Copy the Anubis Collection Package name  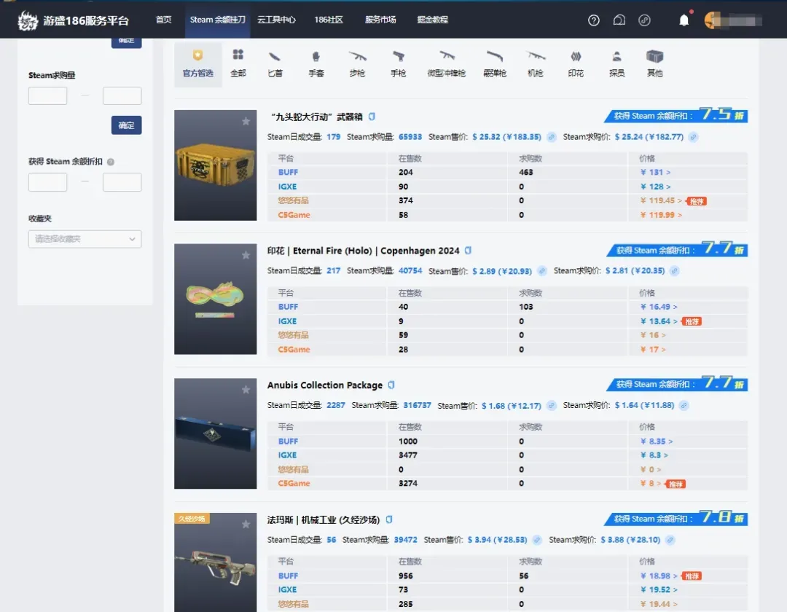coord(391,385)
